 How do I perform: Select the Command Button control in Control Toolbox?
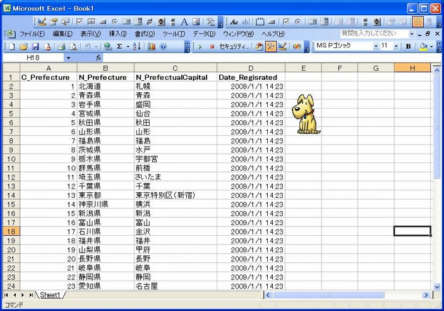[103, 22]
